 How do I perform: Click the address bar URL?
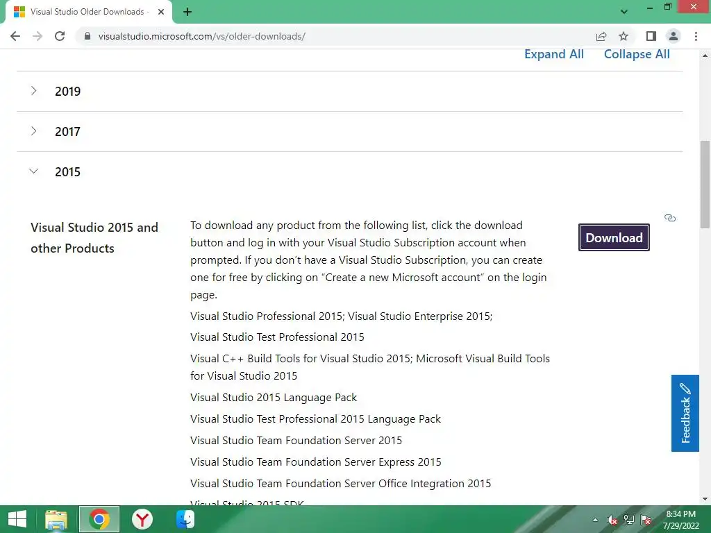(202, 36)
